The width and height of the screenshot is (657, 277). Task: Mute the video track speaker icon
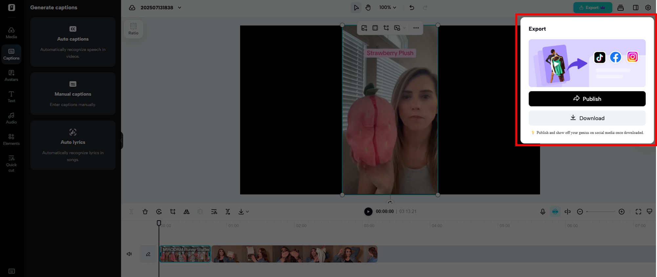coord(129,254)
